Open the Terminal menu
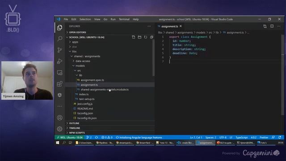 click(124, 19)
